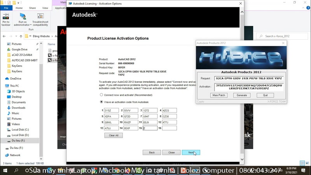Image resolution: width=311 pixels, height=175 pixels.
Task: Open Run as administrator dropdown arrow
Action: coord(31,25)
